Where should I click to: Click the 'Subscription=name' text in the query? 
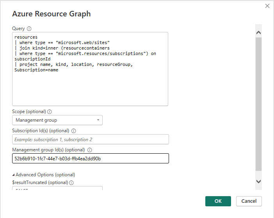click(x=36, y=70)
